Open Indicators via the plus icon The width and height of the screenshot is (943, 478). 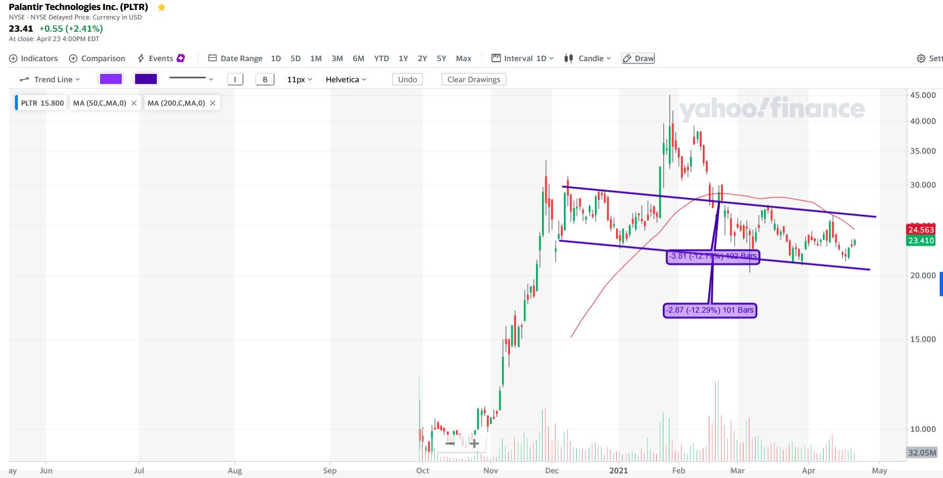[x=13, y=58]
